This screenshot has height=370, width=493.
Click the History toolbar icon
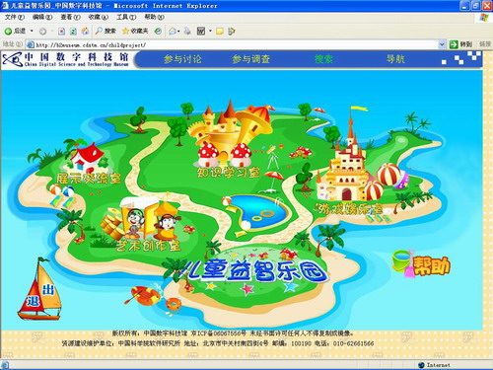(158, 32)
